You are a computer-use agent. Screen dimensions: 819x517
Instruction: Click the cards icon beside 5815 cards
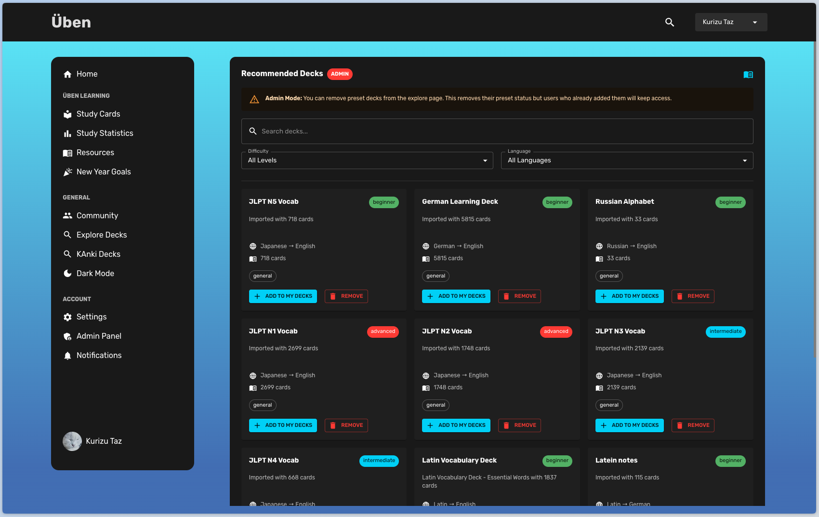[x=426, y=259]
